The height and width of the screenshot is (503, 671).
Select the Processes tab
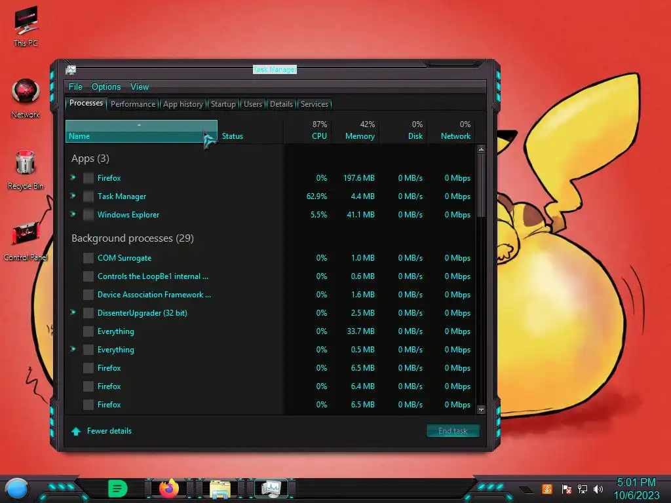click(x=86, y=103)
